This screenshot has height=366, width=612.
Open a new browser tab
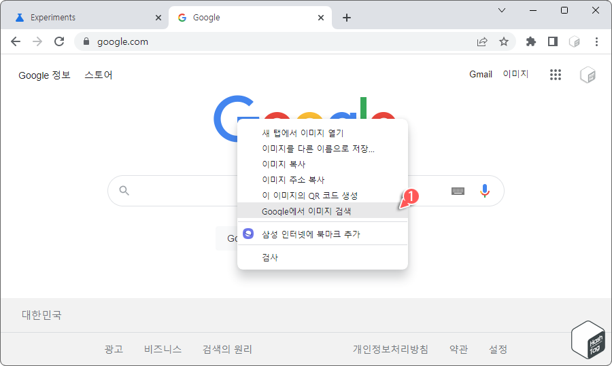pyautogui.click(x=347, y=18)
